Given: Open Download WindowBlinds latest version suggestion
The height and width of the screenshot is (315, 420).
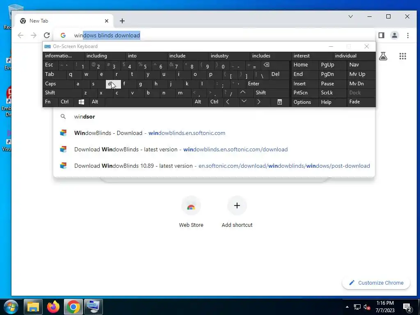Looking at the screenshot, I should click(214, 149).
